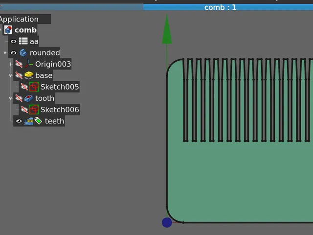313x235 pixels.
Task: Unhide Sketch005 with its eye icon
Action: 24,87
